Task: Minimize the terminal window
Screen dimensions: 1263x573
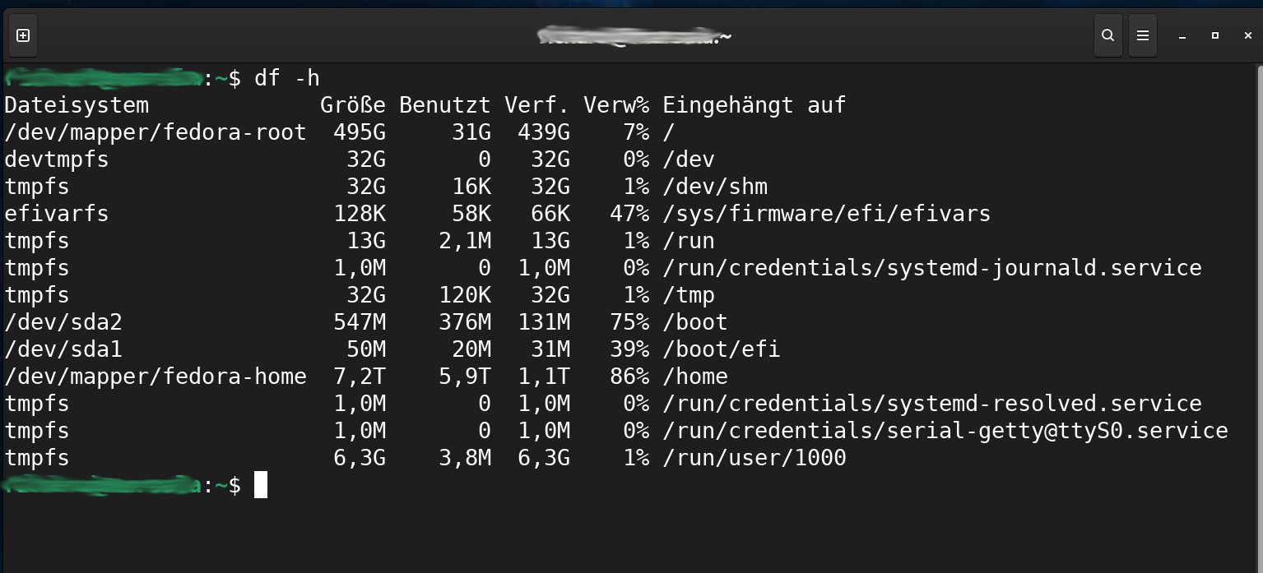Action: [1182, 36]
